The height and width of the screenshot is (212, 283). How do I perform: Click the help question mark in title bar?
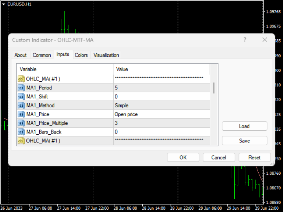click(x=245, y=40)
